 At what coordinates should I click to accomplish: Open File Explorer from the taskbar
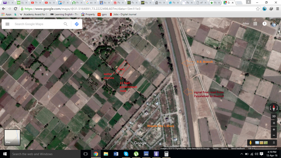point(106,154)
